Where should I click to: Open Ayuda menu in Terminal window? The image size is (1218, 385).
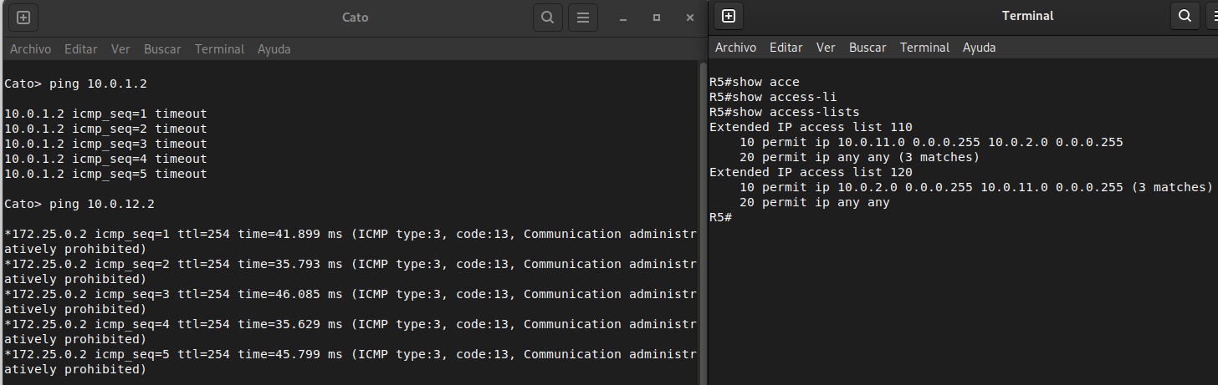[x=980, y=48]
